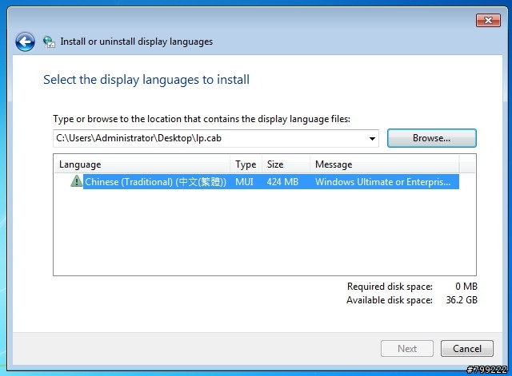
Task: Cancel the language installation
Action: pos(467,349)
